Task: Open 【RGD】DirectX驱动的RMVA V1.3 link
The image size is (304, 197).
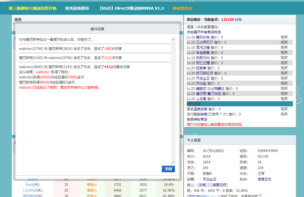Action: (131, 8)
